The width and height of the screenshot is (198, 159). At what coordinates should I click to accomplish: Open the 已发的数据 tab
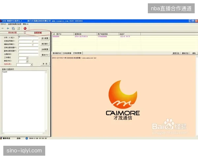pos(77,53)
